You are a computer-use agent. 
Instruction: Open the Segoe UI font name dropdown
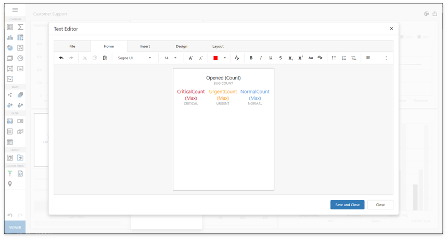tap(135, 58)
